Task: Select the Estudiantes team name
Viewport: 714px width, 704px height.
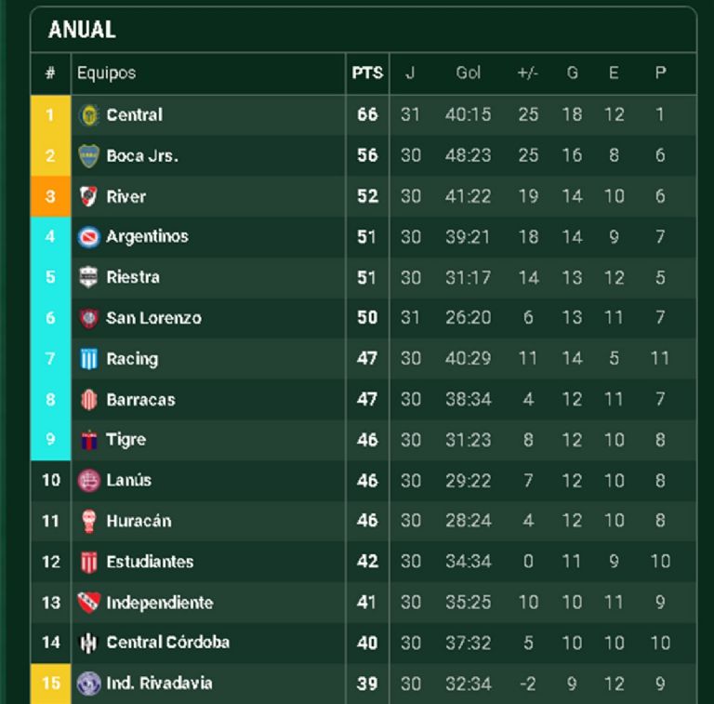Action: click(x=150, y=562)
